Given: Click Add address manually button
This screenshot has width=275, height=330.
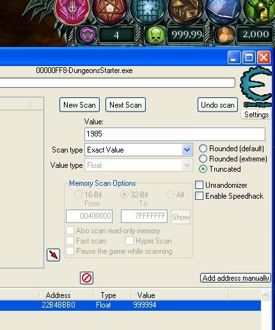Looking at the screenshot, I should [x=235, y=278].
